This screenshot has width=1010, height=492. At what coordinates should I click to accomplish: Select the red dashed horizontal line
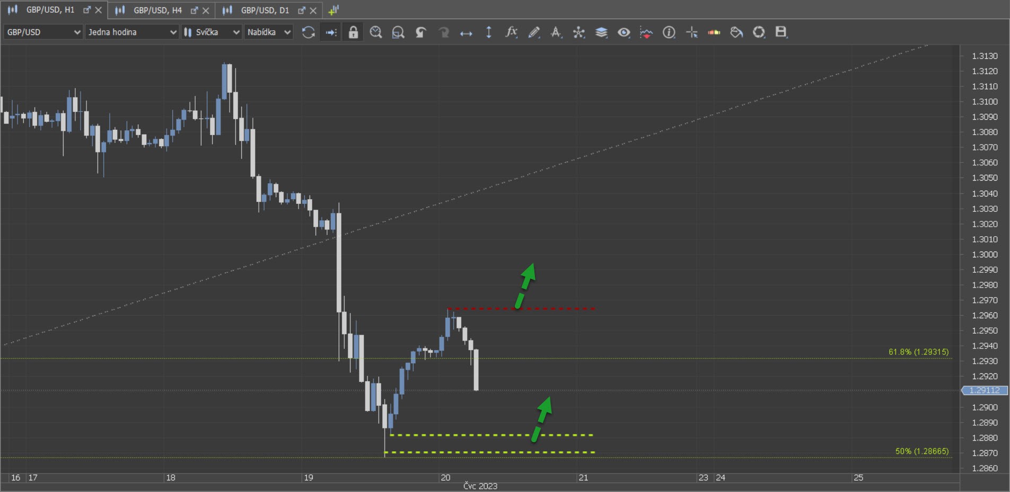pyautogui.click(x=521, y=309)
